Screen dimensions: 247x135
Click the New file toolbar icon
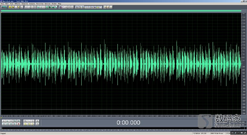pos(10,7)
